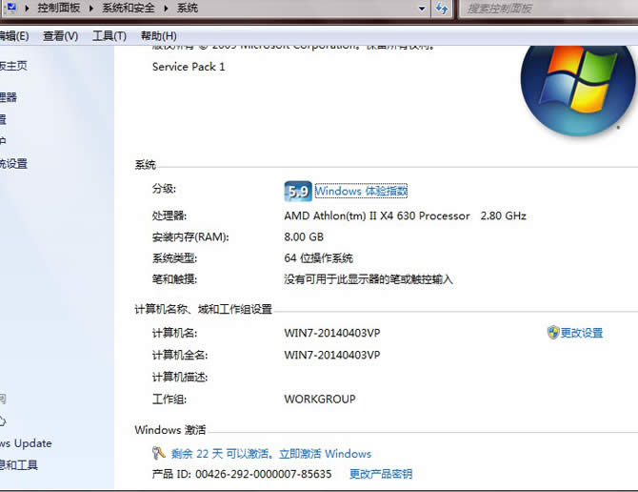Click the 计算机全名 value WIN7-20140403VP
This screenshot has width=638, height=492.
[x=332, y=355]
